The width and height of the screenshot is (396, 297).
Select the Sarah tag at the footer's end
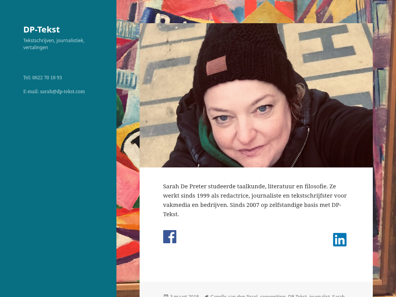click(338, 296)
